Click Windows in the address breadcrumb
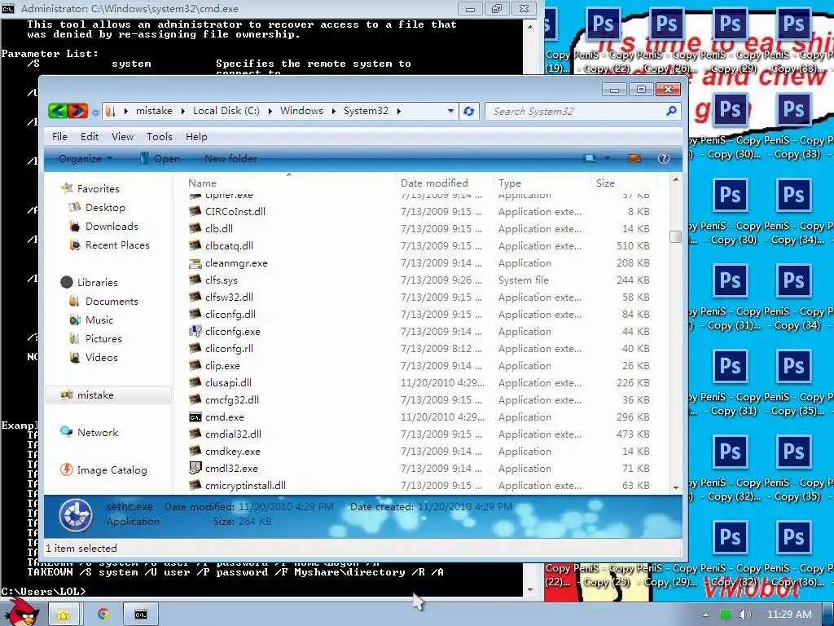This screenshot has height=626, width=834. (301, 111)
